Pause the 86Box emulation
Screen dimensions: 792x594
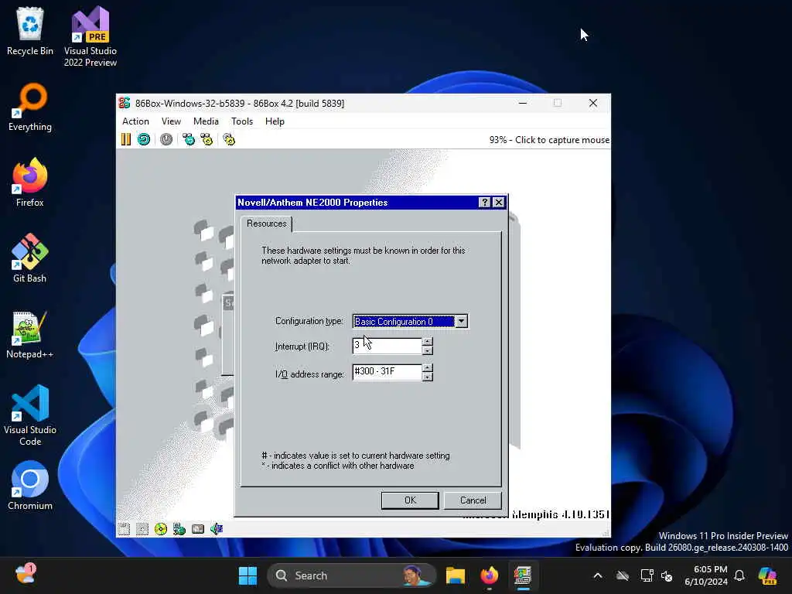[x=126, y=139]
